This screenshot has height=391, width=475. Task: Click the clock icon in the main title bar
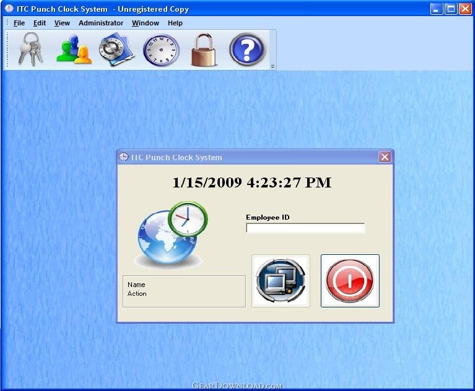click(x=9, y=9)
